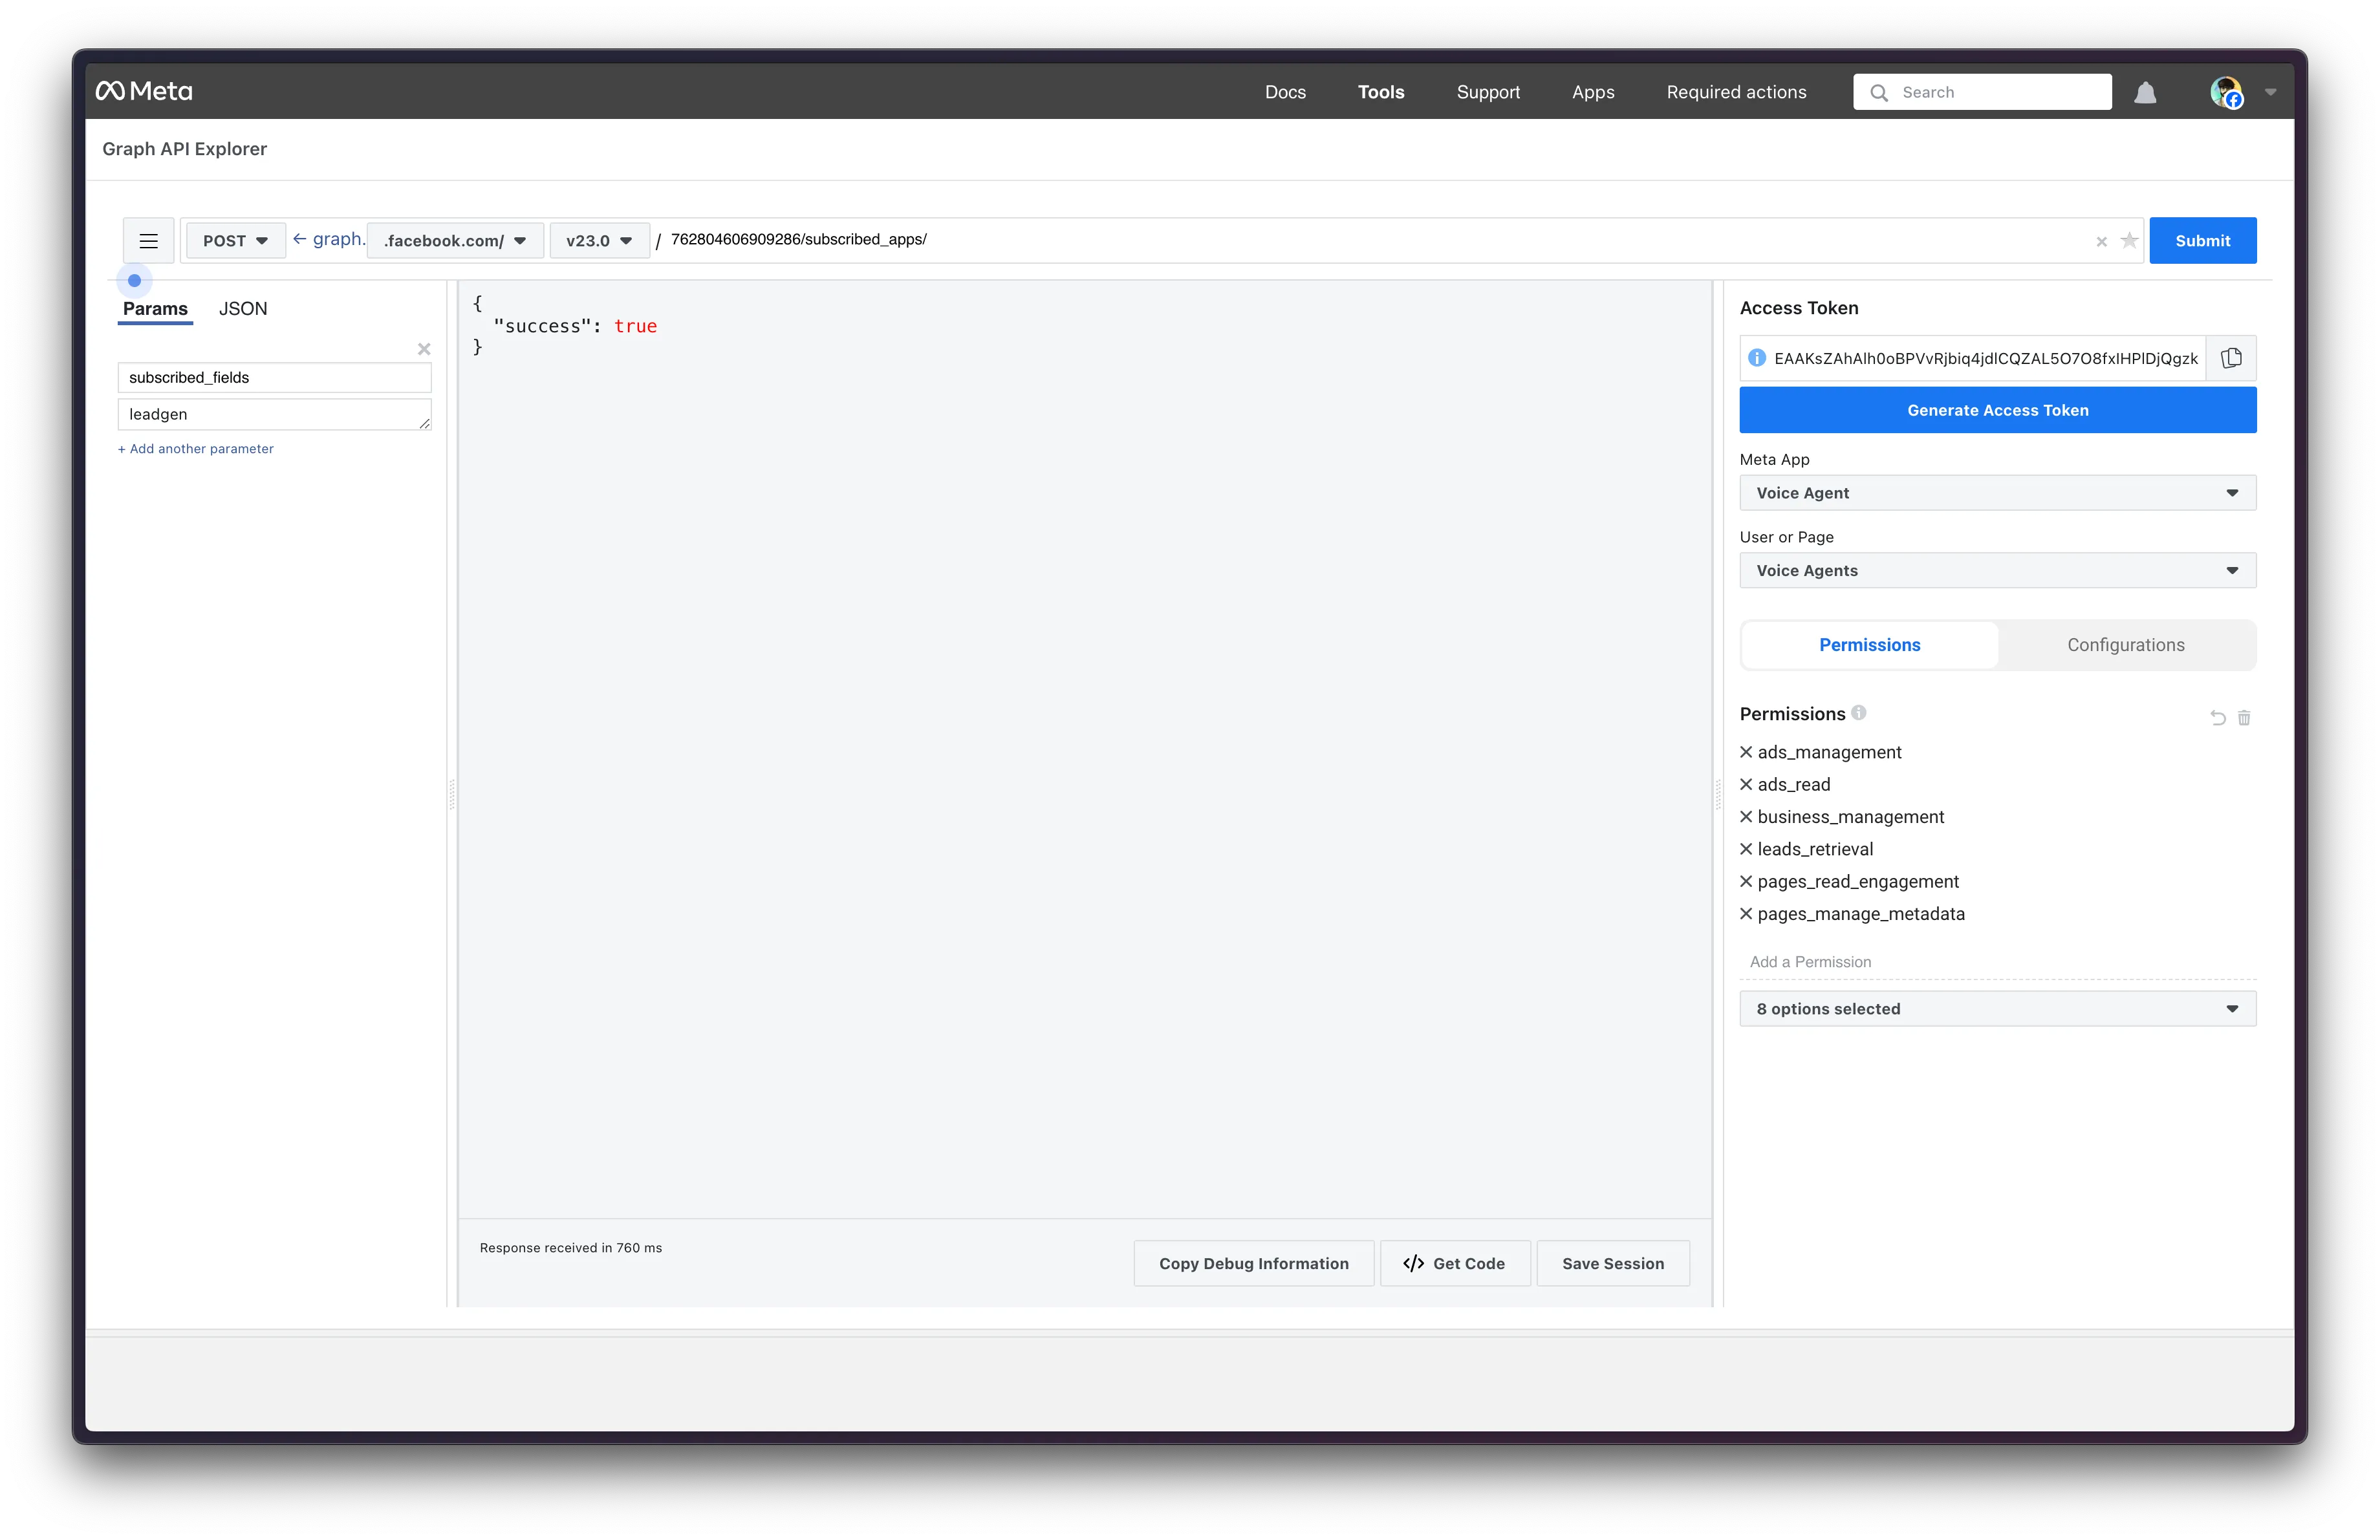Click the Graph API Explorer title
Viewport: 2380px width, 1540px height.
(185, 149)
